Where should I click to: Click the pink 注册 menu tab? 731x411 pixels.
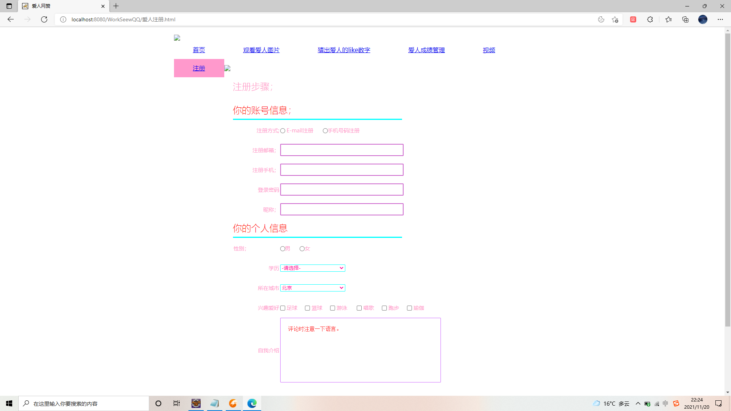click(x=199, y=68)
